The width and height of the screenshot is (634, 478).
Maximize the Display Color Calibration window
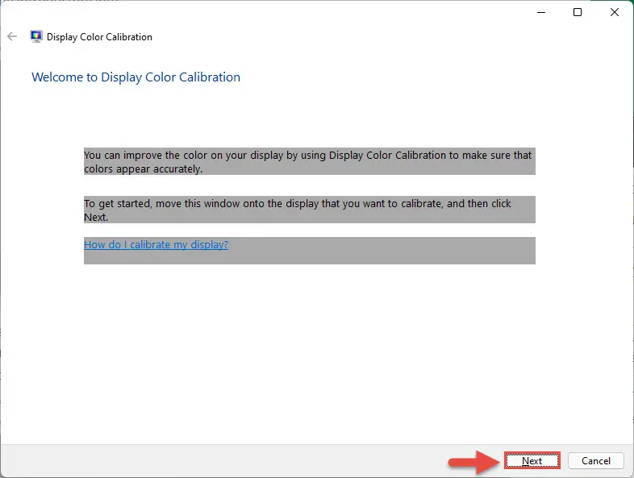(x=578, y=12)
